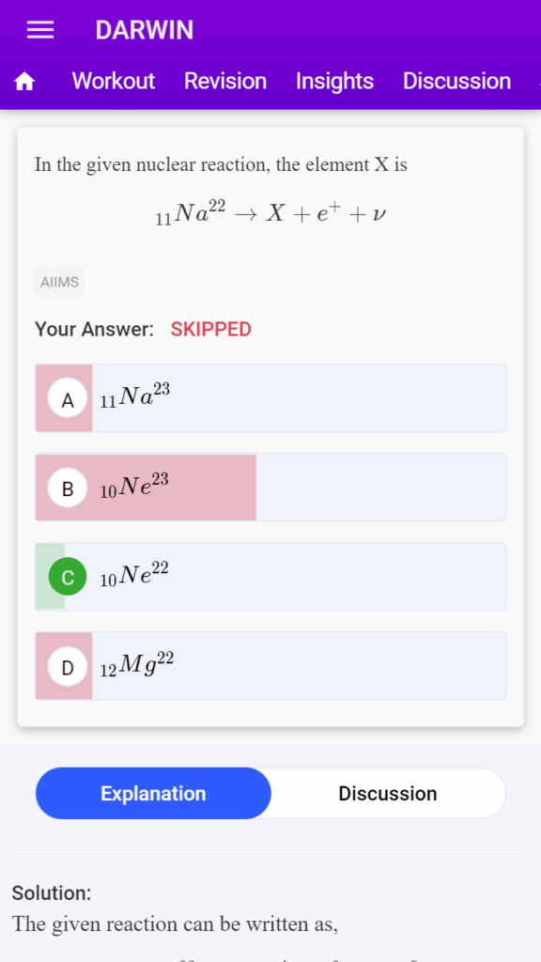The image size is (541, 962).
Task: Select the green option C circle
Action: tap(68, 577)
